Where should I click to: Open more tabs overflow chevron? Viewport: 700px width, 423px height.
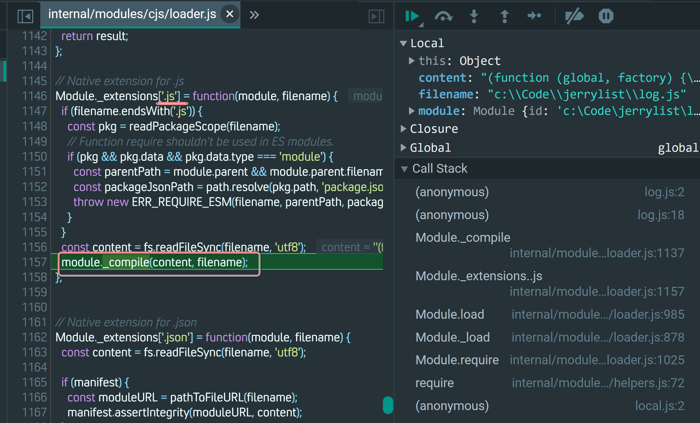pos(254,15)
